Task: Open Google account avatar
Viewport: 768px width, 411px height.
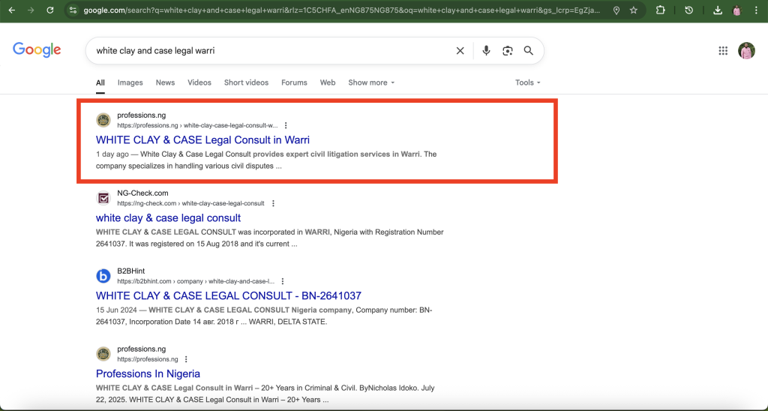Action: point(746,50)
